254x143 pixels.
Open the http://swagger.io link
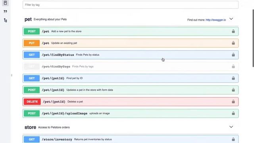tap(216, 20)
